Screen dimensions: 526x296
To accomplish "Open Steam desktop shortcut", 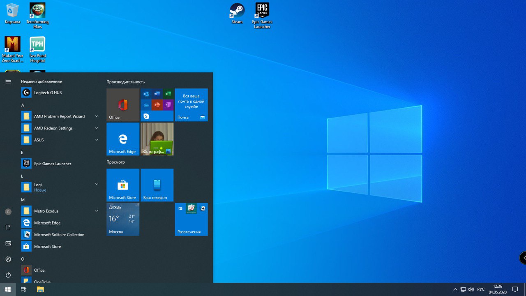I will (x=237, y=13).
